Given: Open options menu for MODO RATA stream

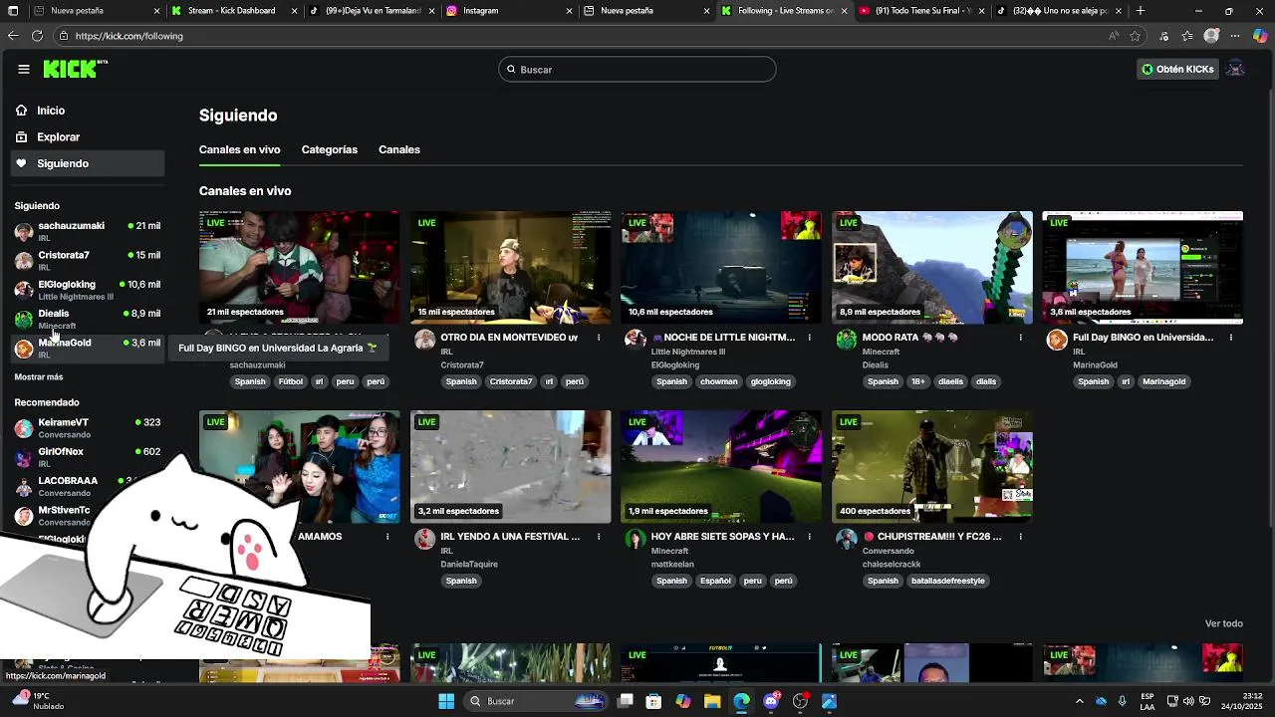Looking at the screenshot, I should point(1021,338).
